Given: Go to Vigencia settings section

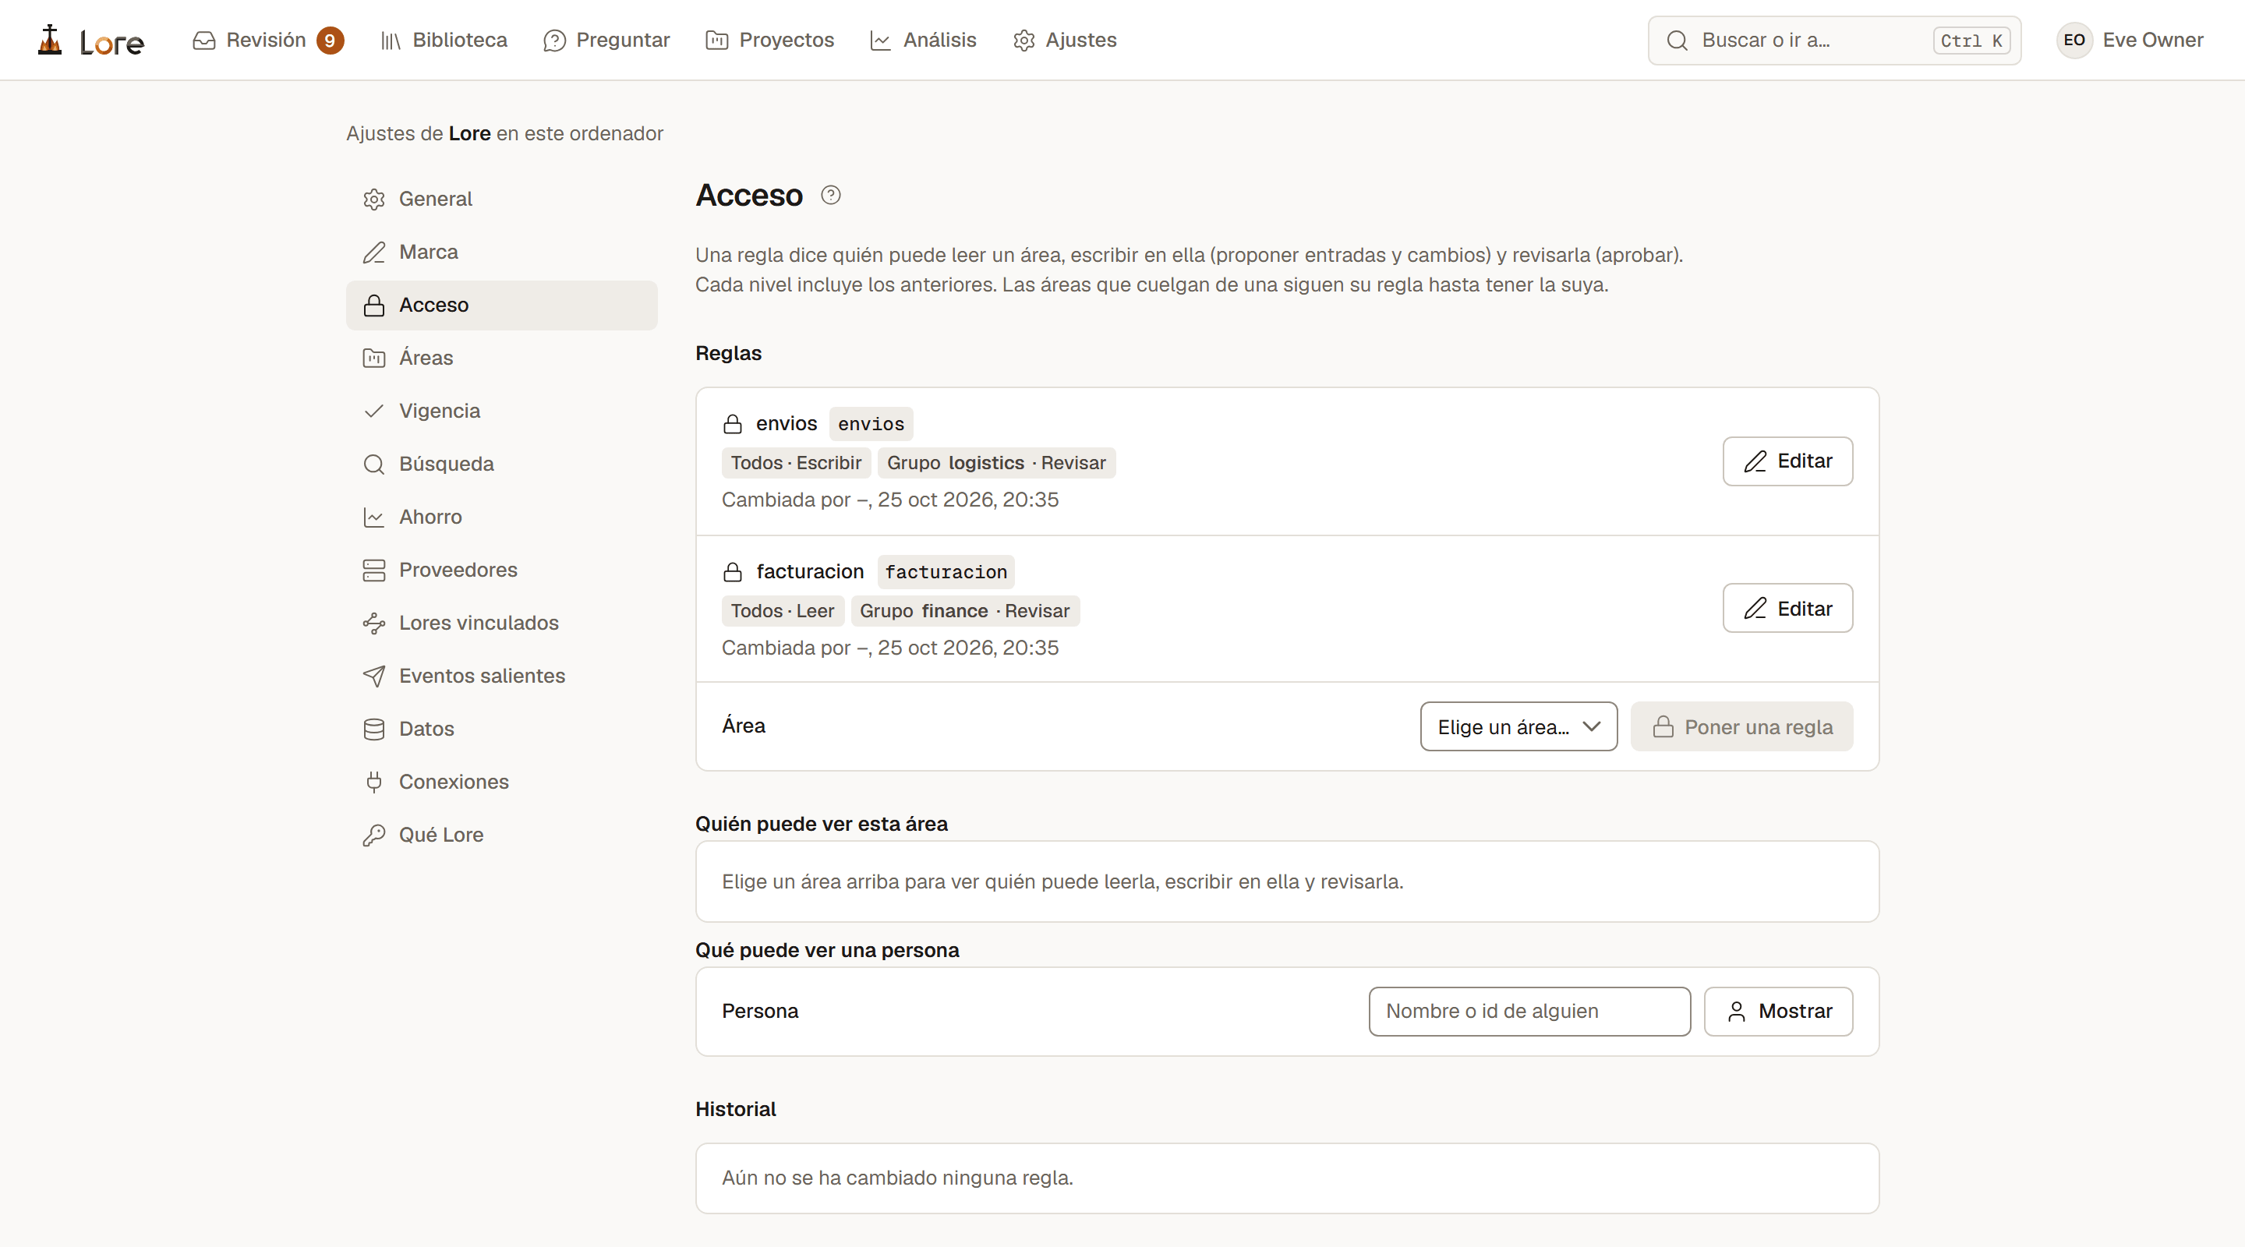Looking at the screenshot, I should pyautogui.click(x=501, y=412).
